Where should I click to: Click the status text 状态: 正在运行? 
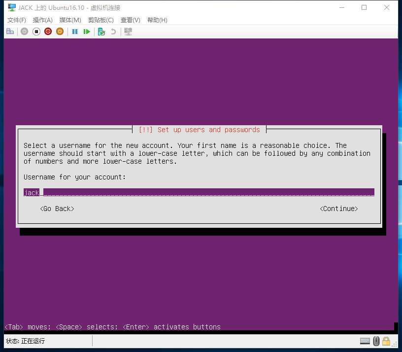[26, 341]
